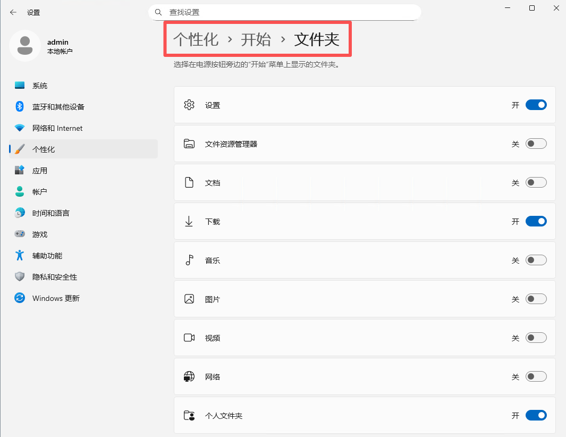Click the Windows 更新 sync icon

(x=20, y=298)
